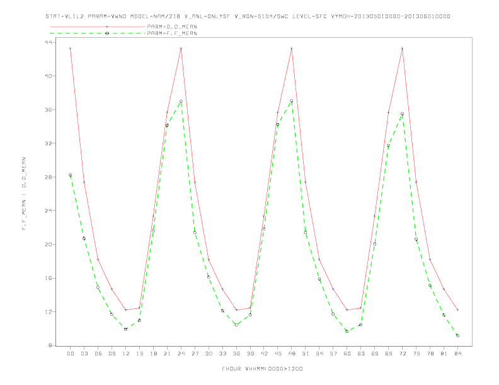Select red peak data point at hour 24
This screenshot has height=385, width=499.
181,48
